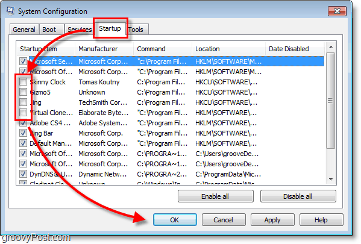Click the Enable all button
The height and width of the screenshot is (244, 361).
click(216, 196)
